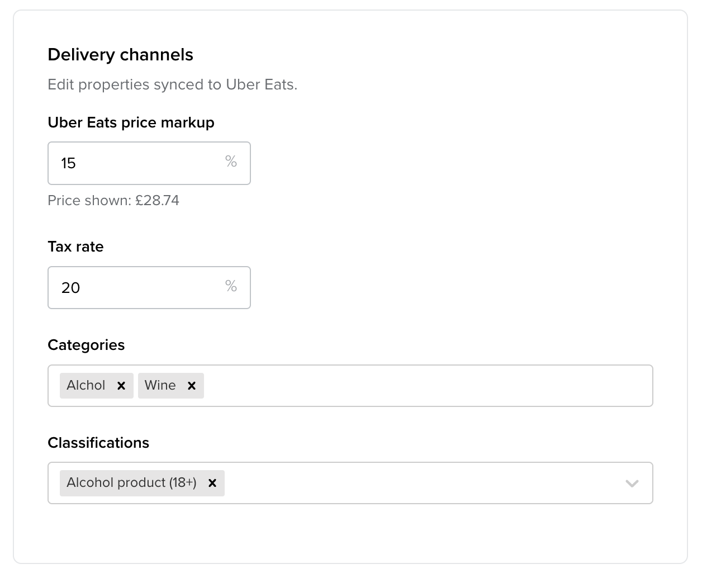The image size is (702, 578).
Task: Click the Categories label
Action: (86, 345)
